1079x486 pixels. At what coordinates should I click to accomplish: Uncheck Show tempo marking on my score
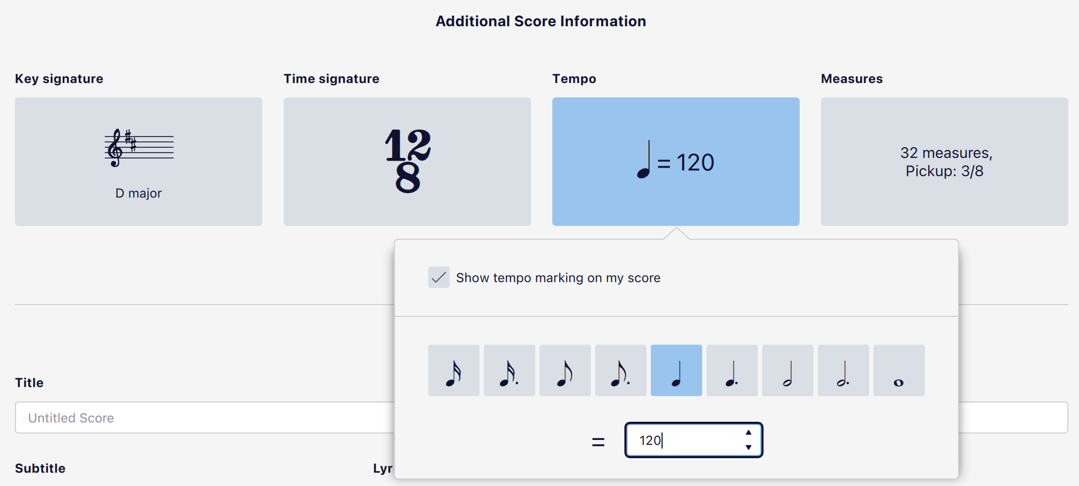point(438,278)
